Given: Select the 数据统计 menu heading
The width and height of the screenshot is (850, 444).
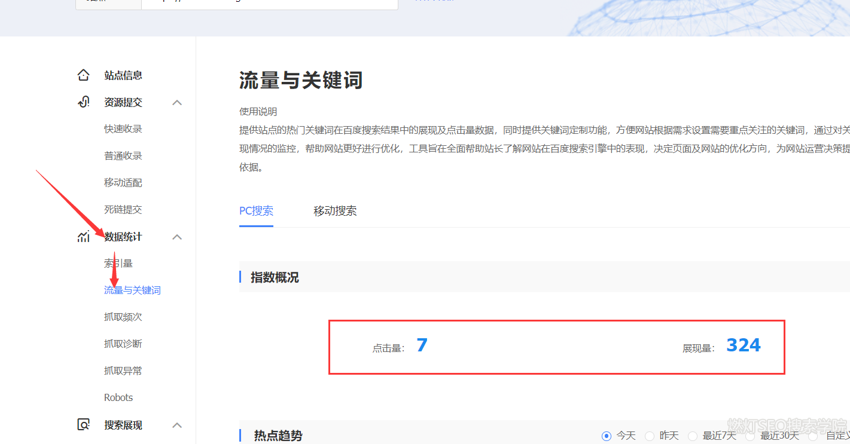Looking at the screenshot, I should [123, 237].
